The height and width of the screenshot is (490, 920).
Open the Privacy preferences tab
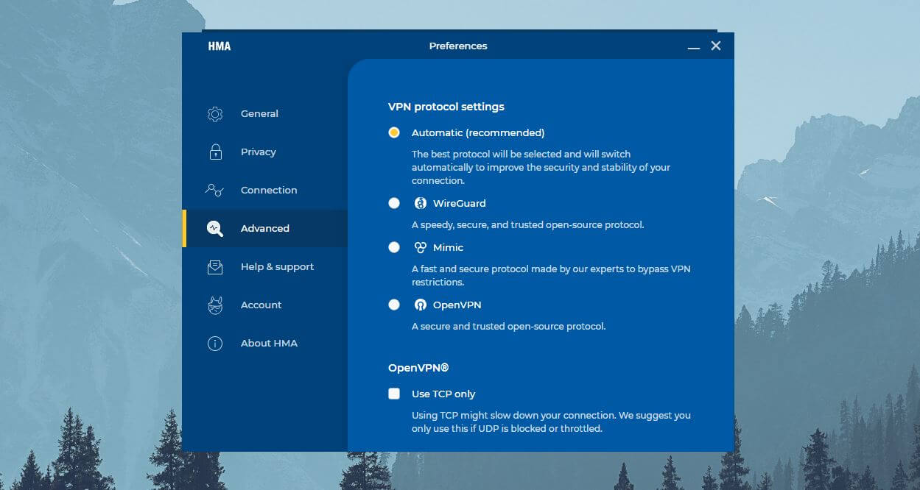pos(265,152)
